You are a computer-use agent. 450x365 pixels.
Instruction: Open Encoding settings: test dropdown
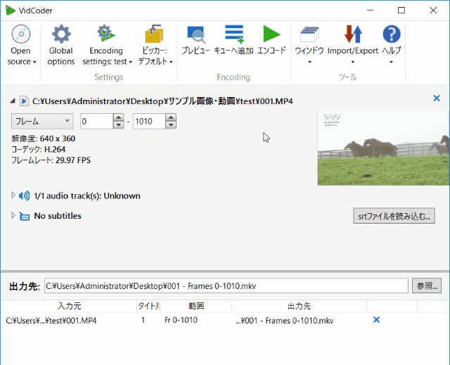[107, 45]
